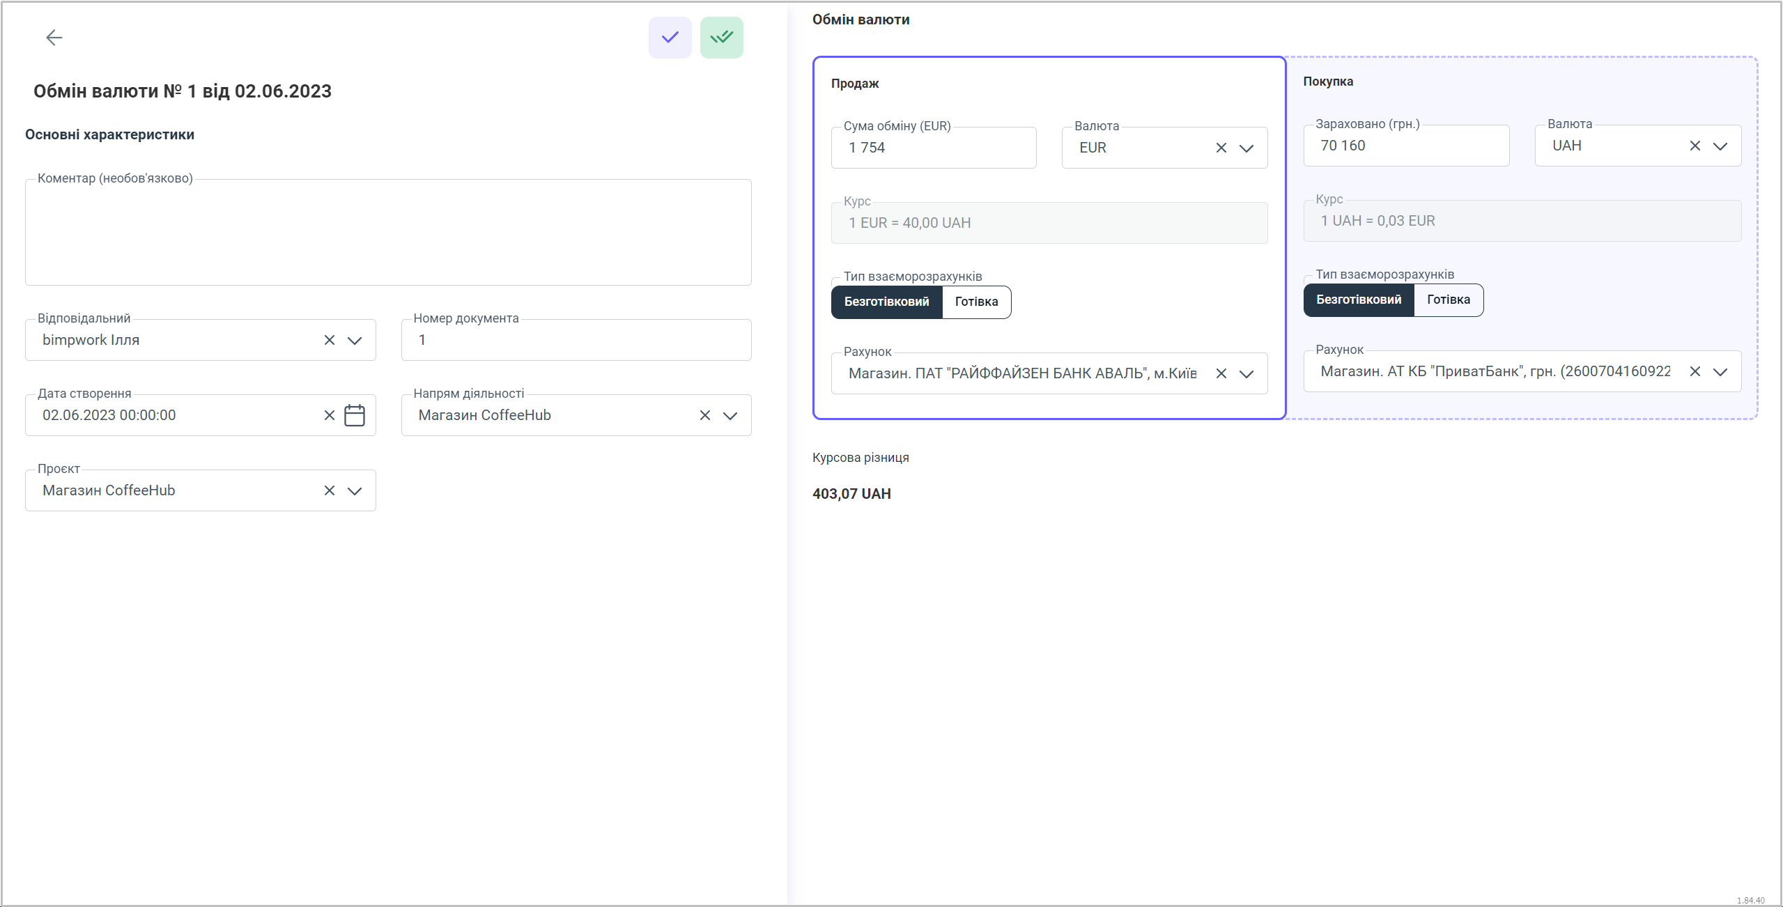Viewport: 1783px width, 907px height.
Task: Click the back arrow icon
Action: tap(54, 38)
